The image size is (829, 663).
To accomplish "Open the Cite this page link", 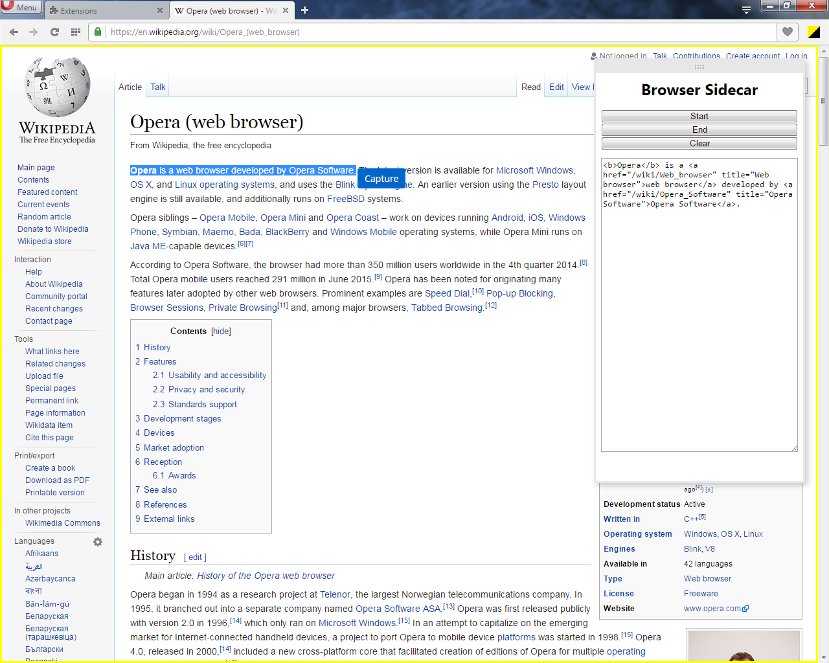I will pyautogui.click(x=49, y=438).
